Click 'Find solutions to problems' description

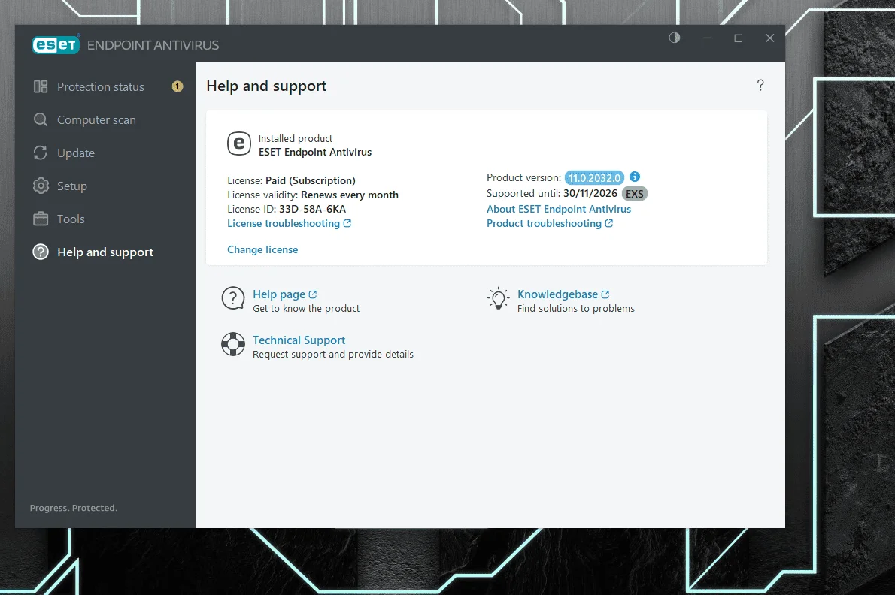[x=576, y=308]
